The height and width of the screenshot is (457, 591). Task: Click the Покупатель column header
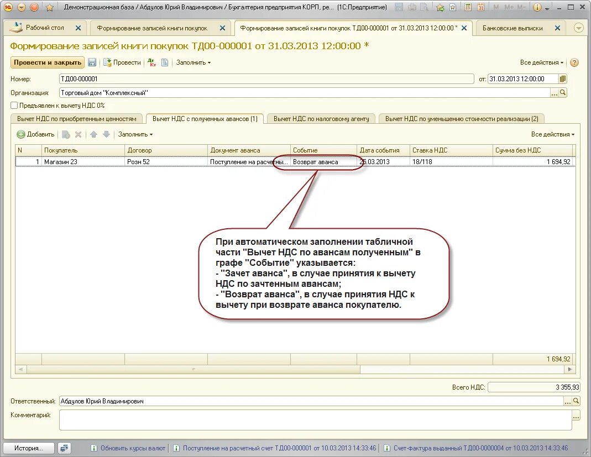(x=83, y=150)
